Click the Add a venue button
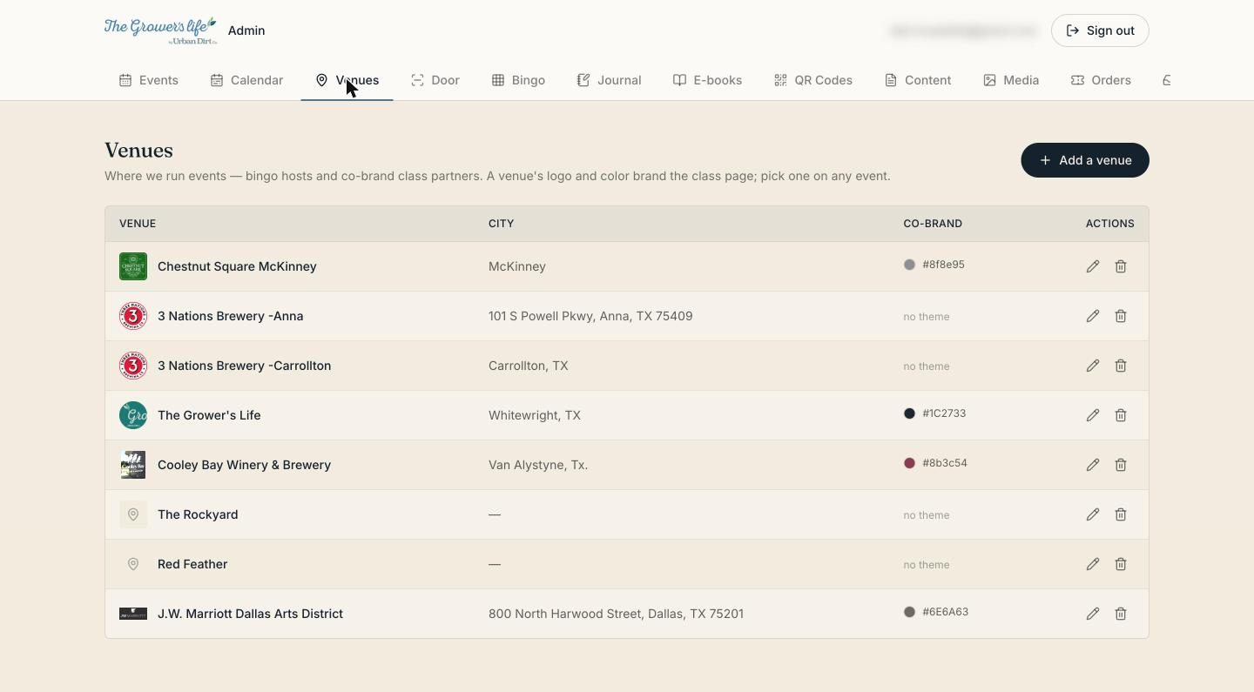Screen dimensions: 1254x692 (x=1085, y=160)
